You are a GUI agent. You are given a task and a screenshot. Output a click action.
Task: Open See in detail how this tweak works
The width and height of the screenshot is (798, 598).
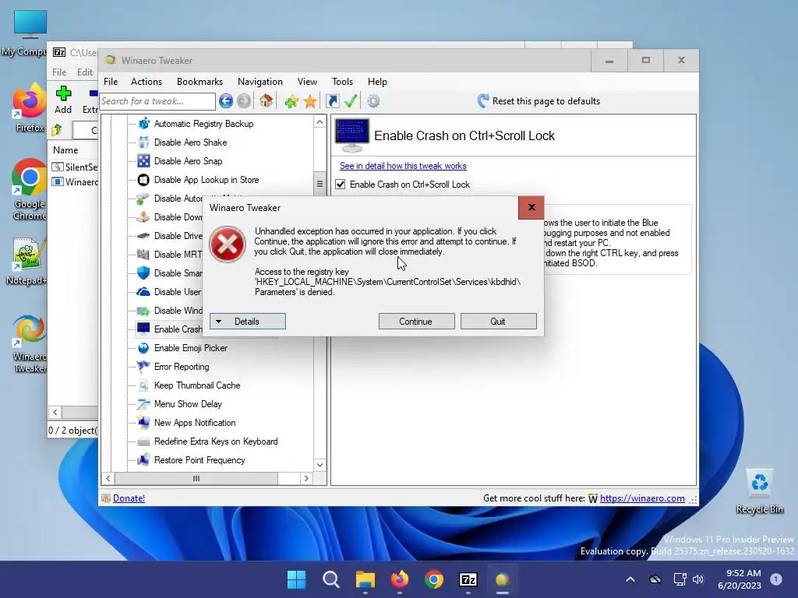(x=403, y=166)
